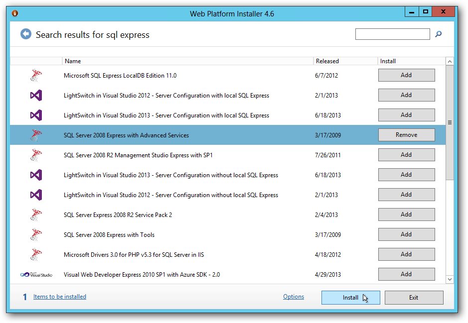Click SQL icon for Microsoft Drivers 3.0 for PHP
468x323 pixels.
[x=36, y=254]
